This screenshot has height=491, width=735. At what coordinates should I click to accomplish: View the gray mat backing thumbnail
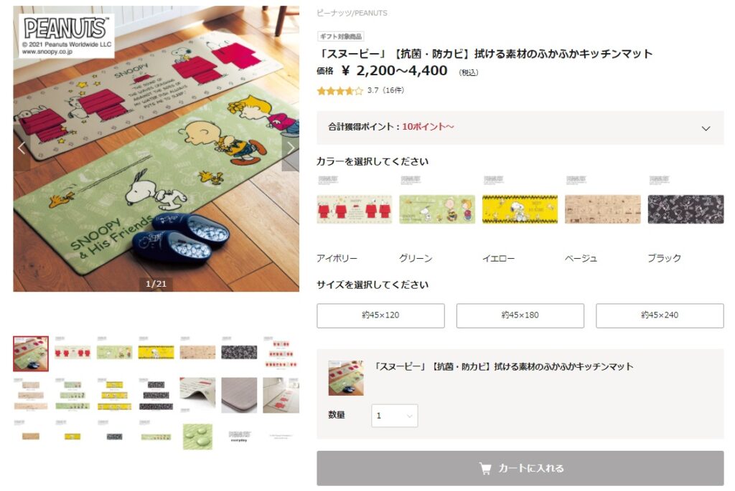tap(239, 395)
